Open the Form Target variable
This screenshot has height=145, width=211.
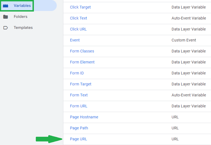(x=81, y=84)
